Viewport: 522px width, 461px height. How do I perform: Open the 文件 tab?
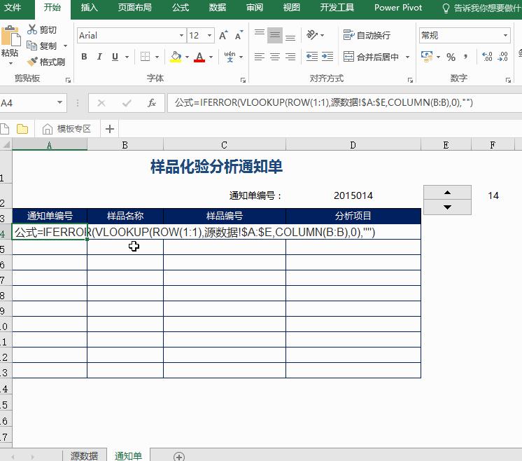(13, 7)
